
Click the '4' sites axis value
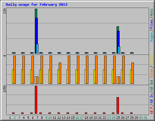[5, 56]
